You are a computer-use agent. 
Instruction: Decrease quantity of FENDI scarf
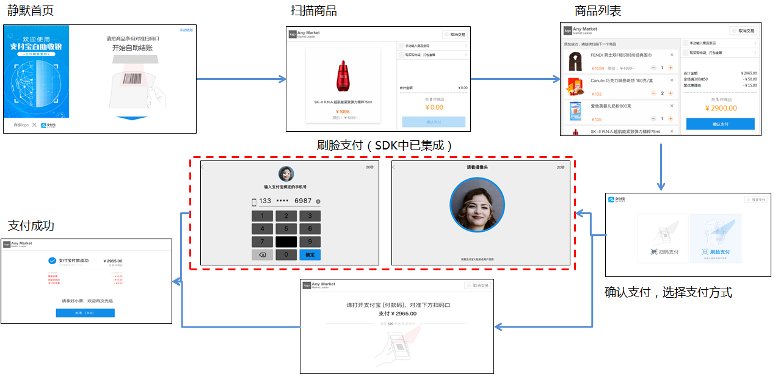tap(653, 68)
